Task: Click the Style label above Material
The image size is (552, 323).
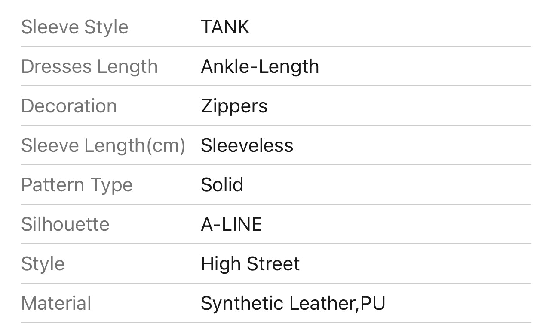Action: pos(43,264)
